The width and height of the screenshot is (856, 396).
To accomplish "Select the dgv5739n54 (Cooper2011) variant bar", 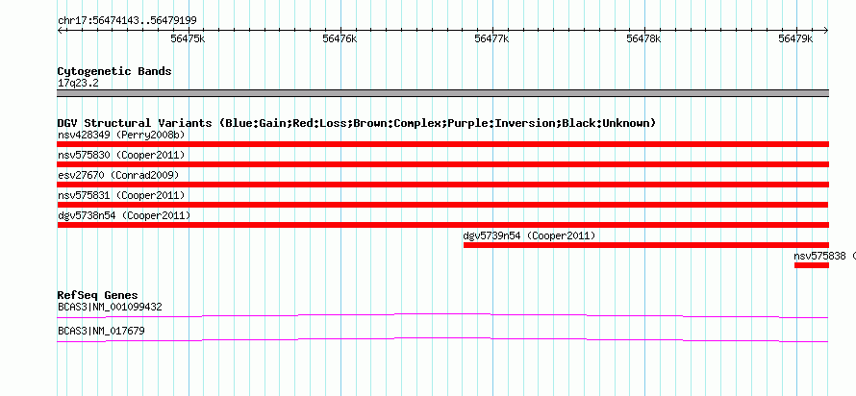I will (646, 245).
